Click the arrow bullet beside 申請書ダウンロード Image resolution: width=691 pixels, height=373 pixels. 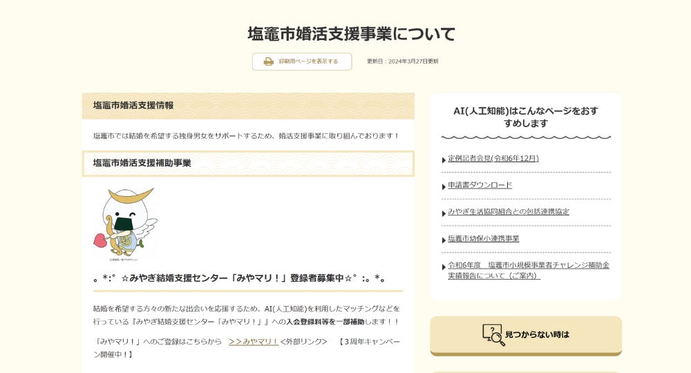(x=444, y=187)
